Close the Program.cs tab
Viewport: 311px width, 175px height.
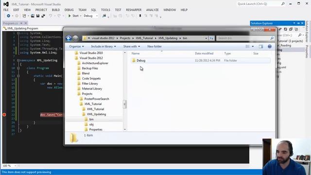click(26, 23)
